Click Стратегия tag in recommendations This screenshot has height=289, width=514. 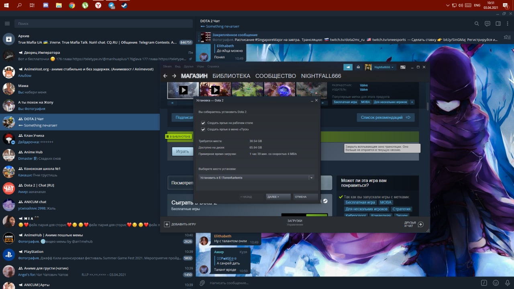402,209
